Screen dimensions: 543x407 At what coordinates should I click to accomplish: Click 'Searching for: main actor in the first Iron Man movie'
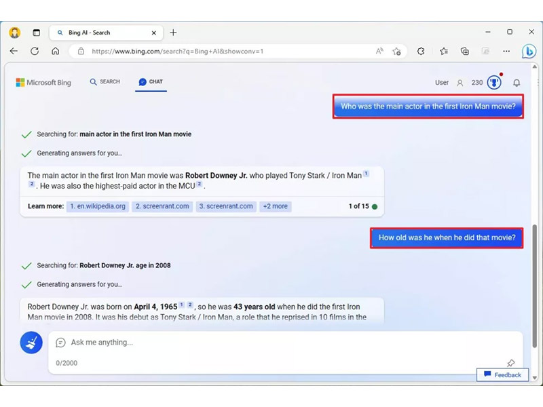pyautogui.click(x=114, y=134)
